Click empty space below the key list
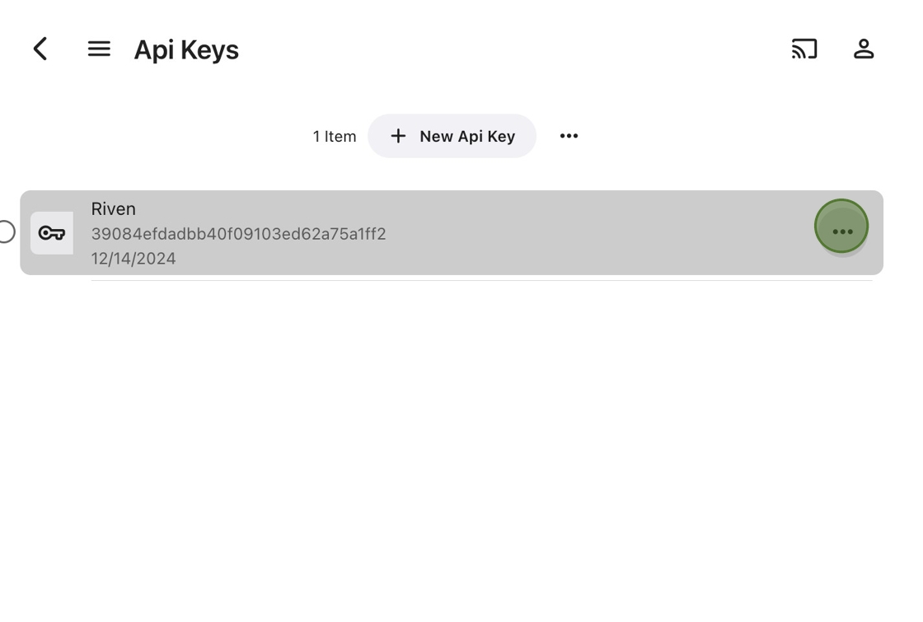Image resolution: width=923 pixels, height=622 pixels. pos(461,453)
